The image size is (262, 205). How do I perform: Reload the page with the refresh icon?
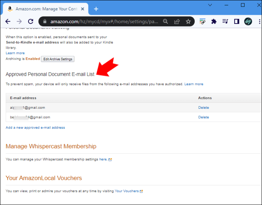pyautogui.click(x=30, y=22)
